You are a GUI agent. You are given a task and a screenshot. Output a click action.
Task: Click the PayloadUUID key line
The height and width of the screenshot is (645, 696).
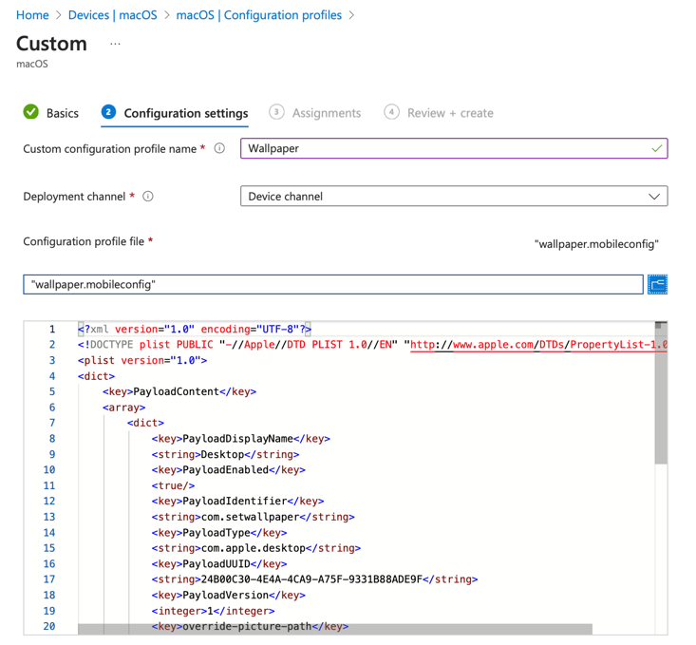[x=219, y=564]
